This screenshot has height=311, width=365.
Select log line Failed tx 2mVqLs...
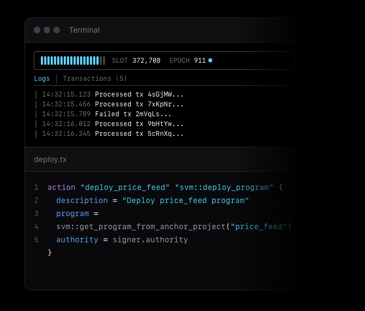[x=103, y=114]
